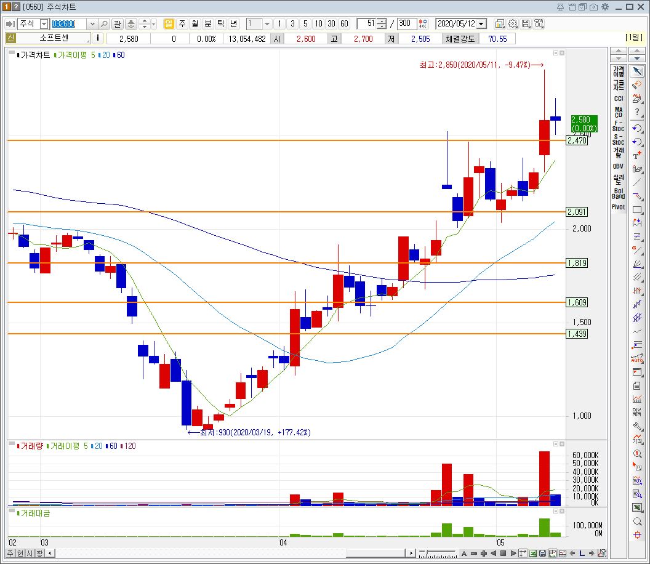Screen dimensions: 650x564
Task: Select the rectangle drawing tool
Action: click(x=638, y=210)
